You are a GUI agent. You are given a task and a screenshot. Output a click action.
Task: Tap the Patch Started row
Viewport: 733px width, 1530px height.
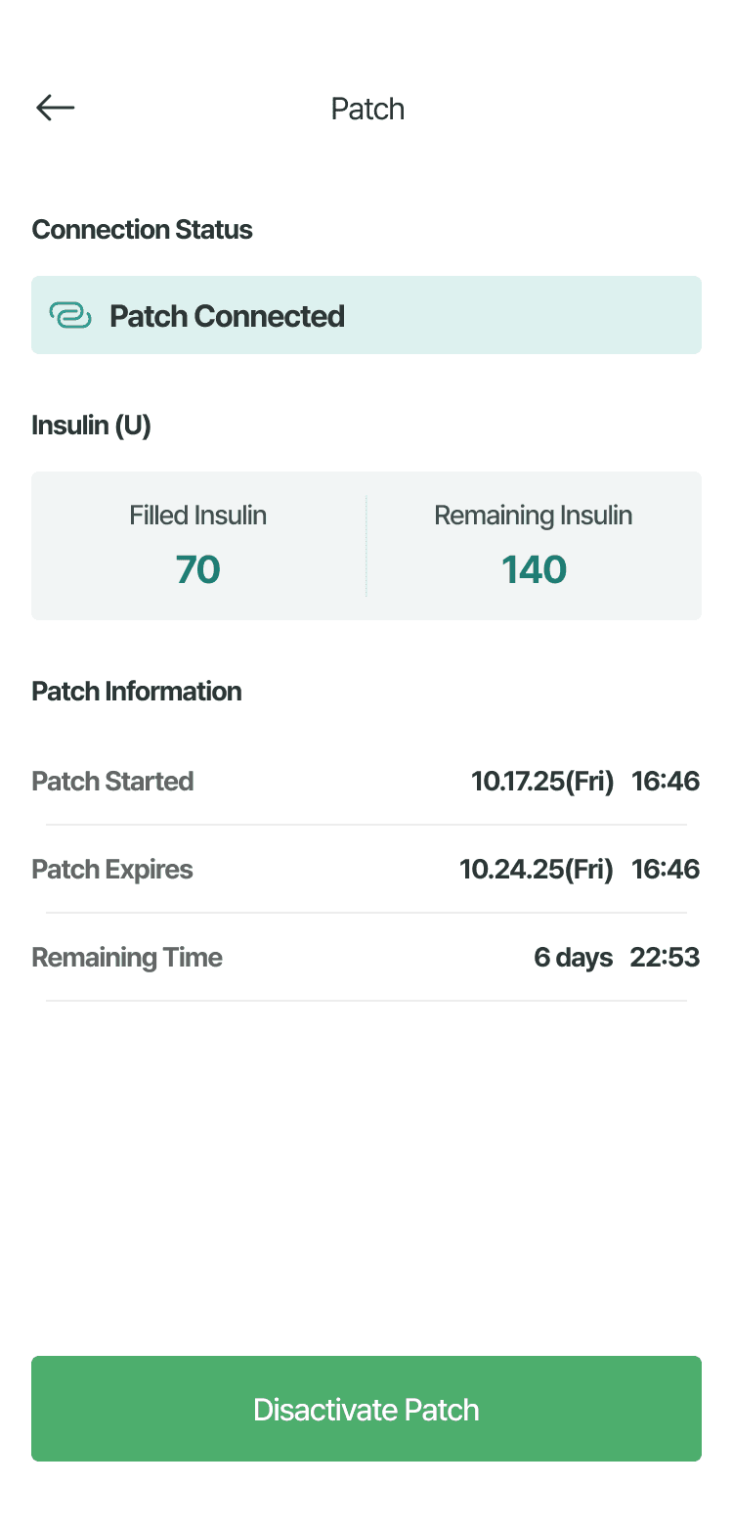tap(366, 781)
